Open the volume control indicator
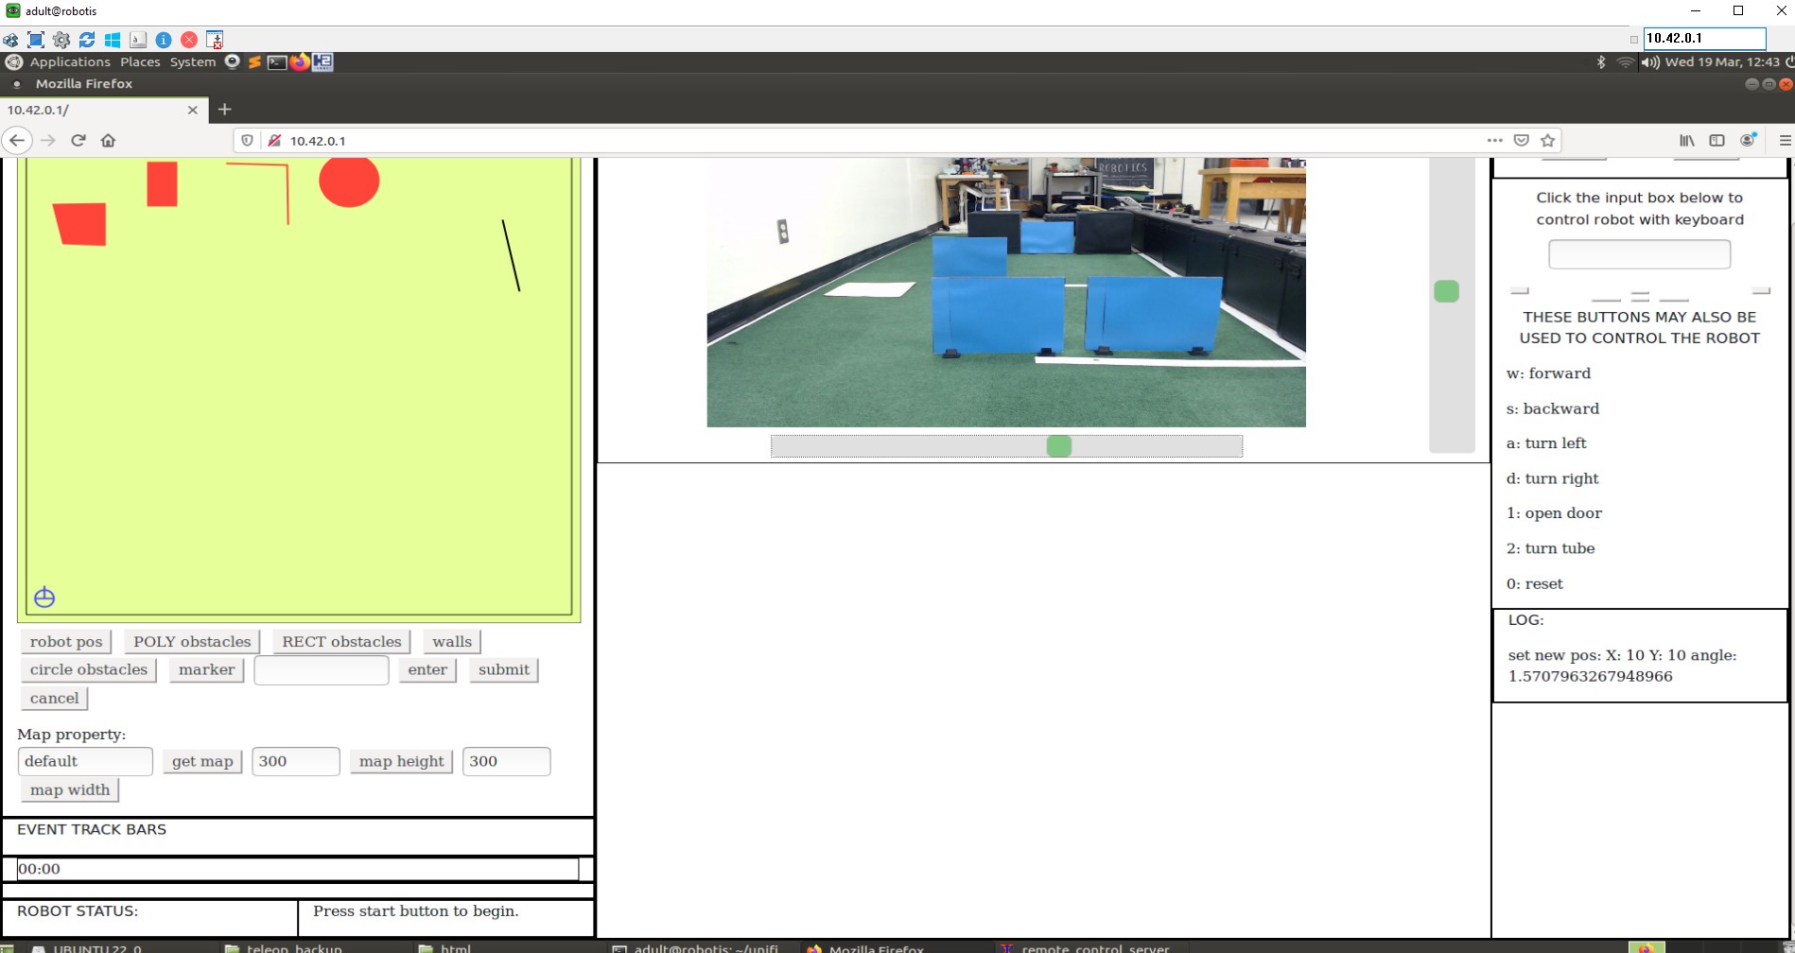1795x953 pixels. [1650, 62]
